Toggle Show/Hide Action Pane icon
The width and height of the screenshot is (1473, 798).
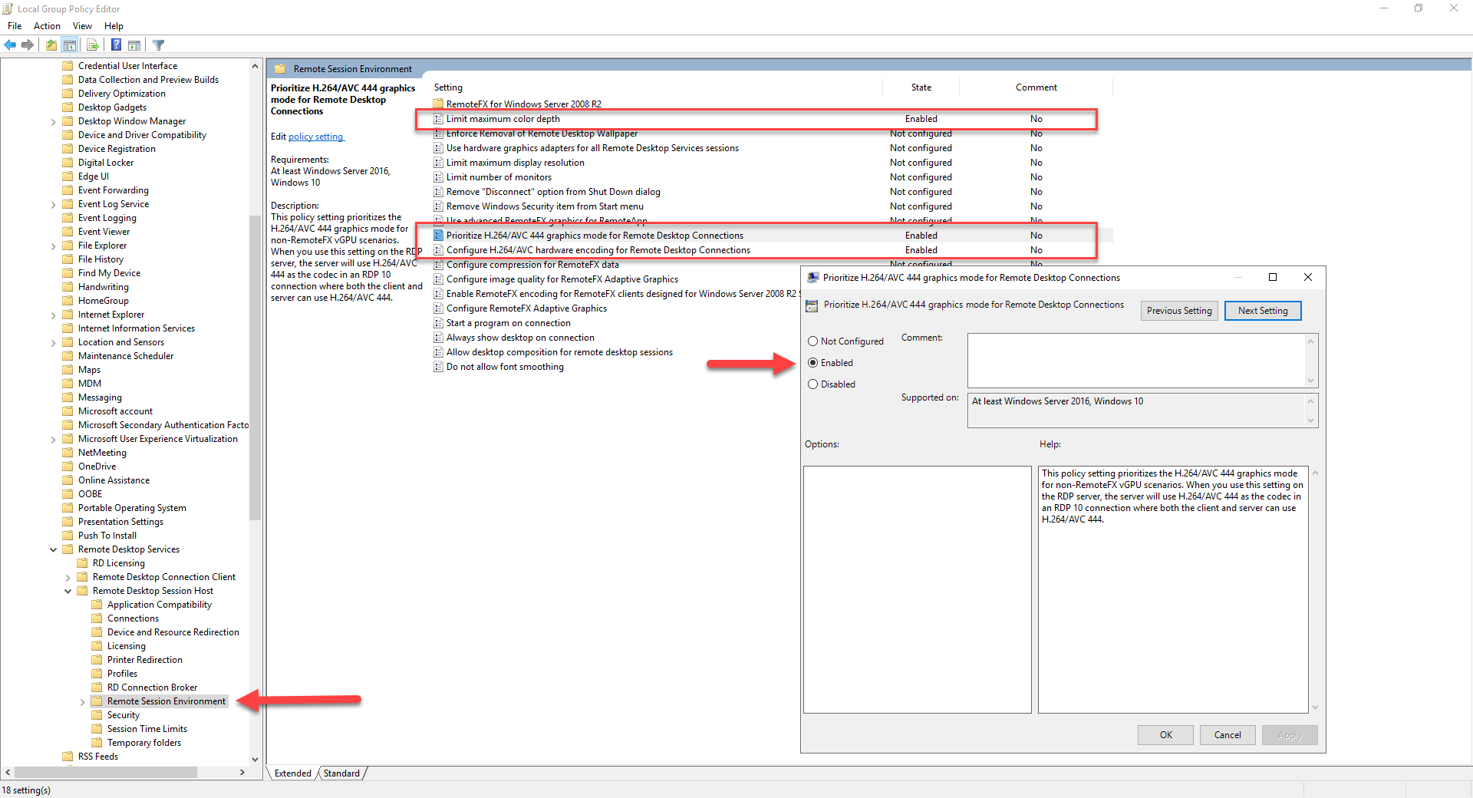(x=134, y=45)
